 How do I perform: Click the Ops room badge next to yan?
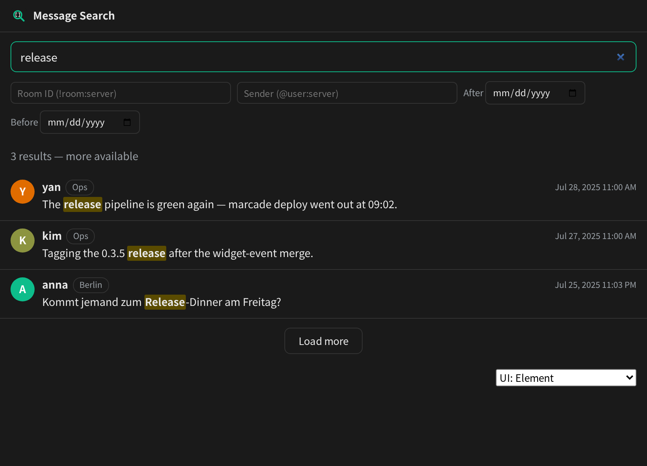[80, 187]
